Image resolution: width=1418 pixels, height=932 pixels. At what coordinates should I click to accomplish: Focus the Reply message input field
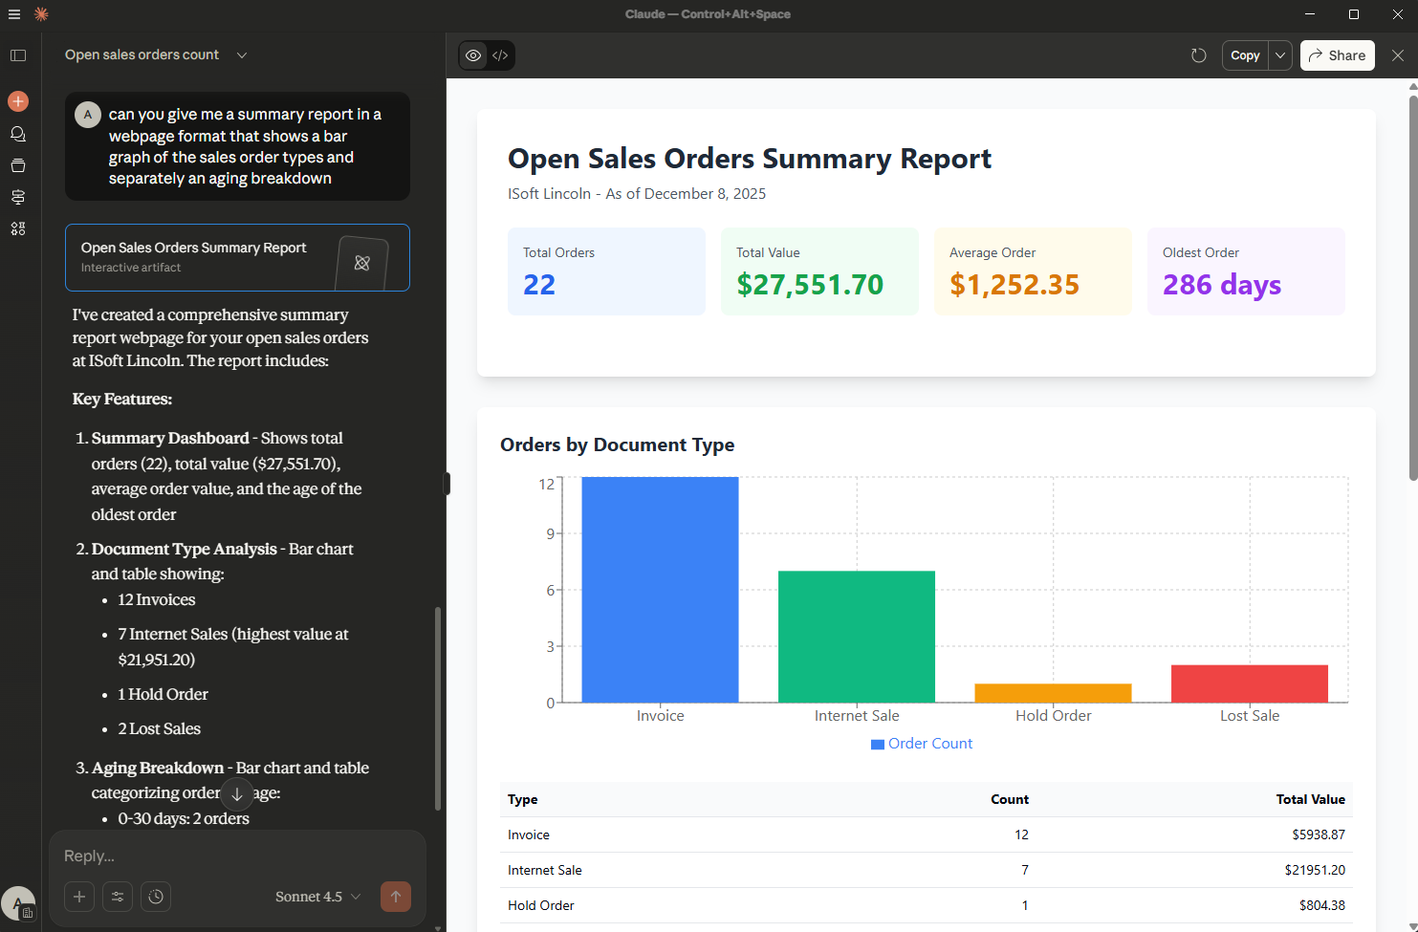coord(237,856)
